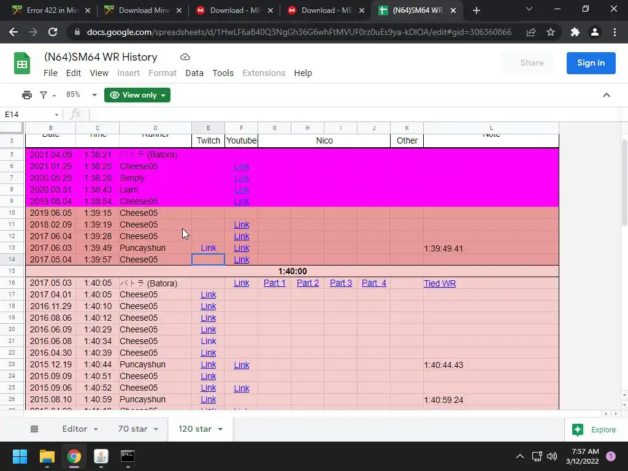Open Tied WR note link
Image resolution: width=628 pixels, height=471 pixels.
(x=440, y=283)
